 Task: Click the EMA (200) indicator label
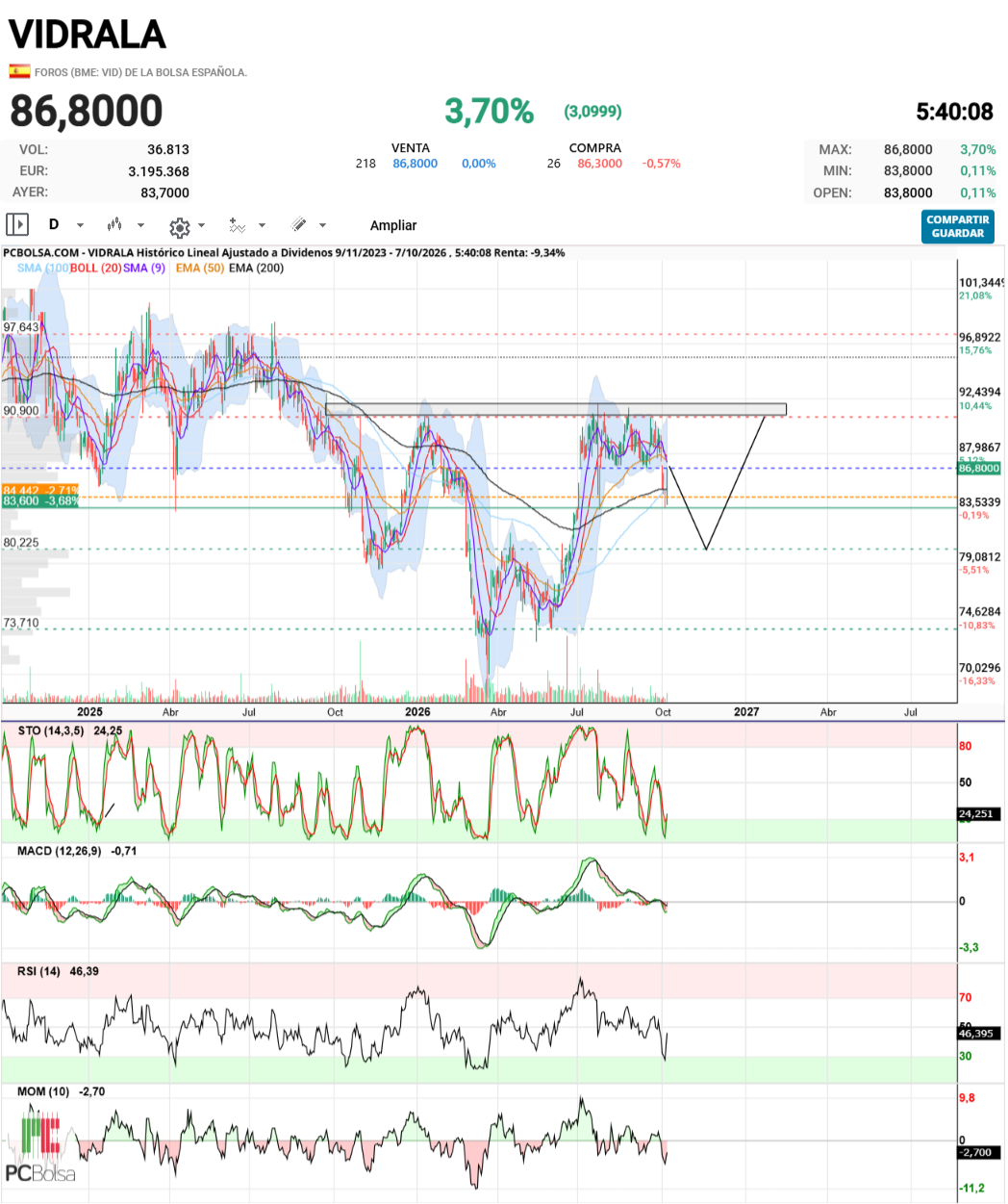256,268
